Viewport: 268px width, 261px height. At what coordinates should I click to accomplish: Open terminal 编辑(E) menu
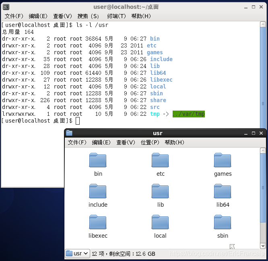pyautogui.click(x=38, y=16)
